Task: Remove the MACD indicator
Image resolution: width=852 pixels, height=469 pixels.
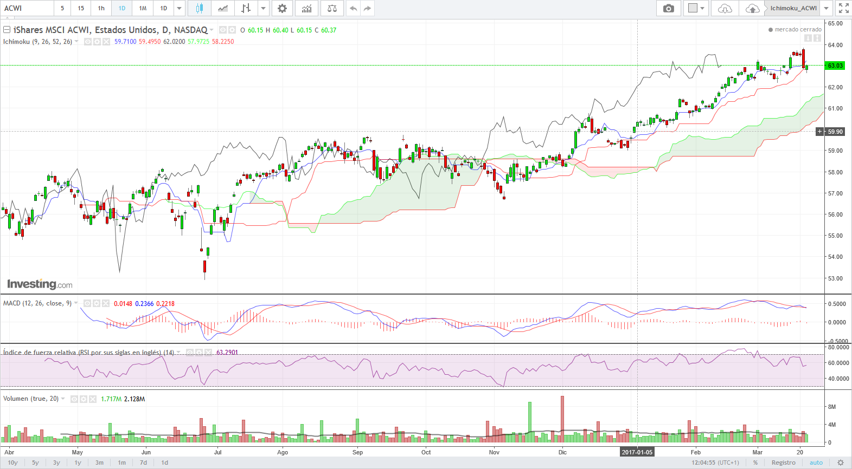Action: point(106,303)
